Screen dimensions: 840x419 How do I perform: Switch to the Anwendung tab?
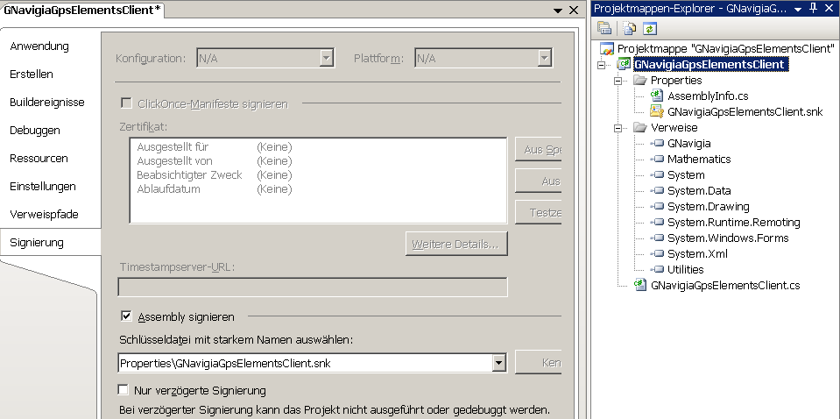(39, 46)
